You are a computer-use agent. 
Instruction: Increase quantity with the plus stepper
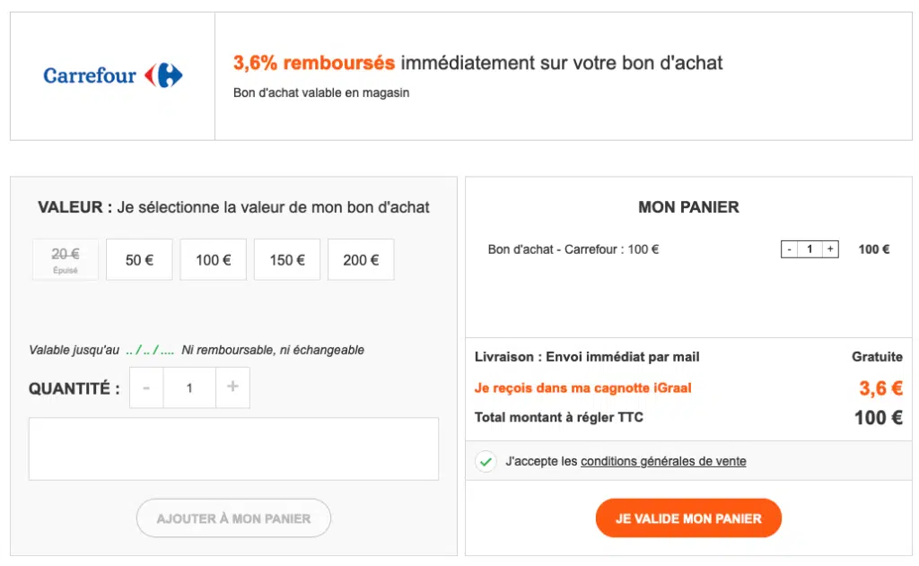232,387
